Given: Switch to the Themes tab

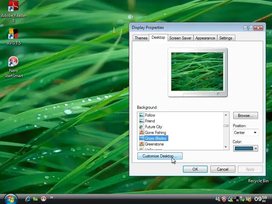Looking at the screenshot, I should tap(141, 38).
